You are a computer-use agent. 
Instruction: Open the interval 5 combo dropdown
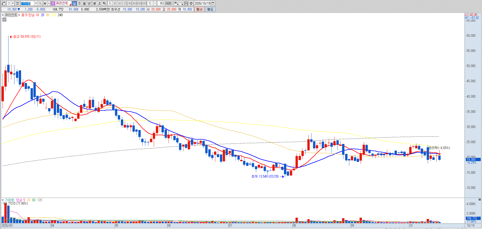[x=155, y=3]
